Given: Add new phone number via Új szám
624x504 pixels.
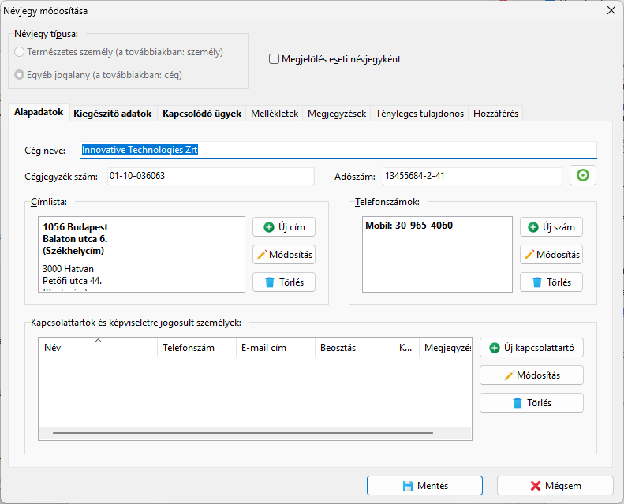Looking at the screenshot, I should click(x=551, y=227).
